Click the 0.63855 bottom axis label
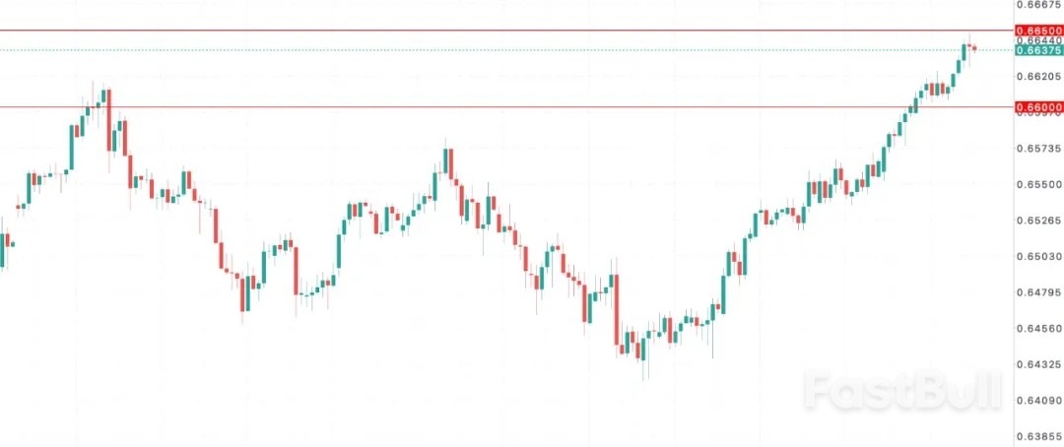The width and height of the screenshot is (1064, 447). (1037, 436)
